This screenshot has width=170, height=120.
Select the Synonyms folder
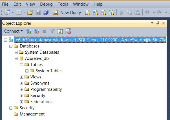click(40, 83)
